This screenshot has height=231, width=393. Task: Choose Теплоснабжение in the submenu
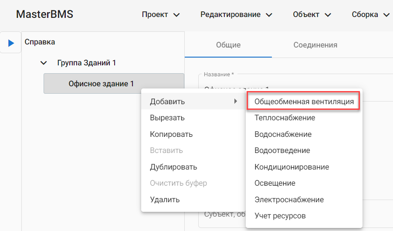[285, 118]
